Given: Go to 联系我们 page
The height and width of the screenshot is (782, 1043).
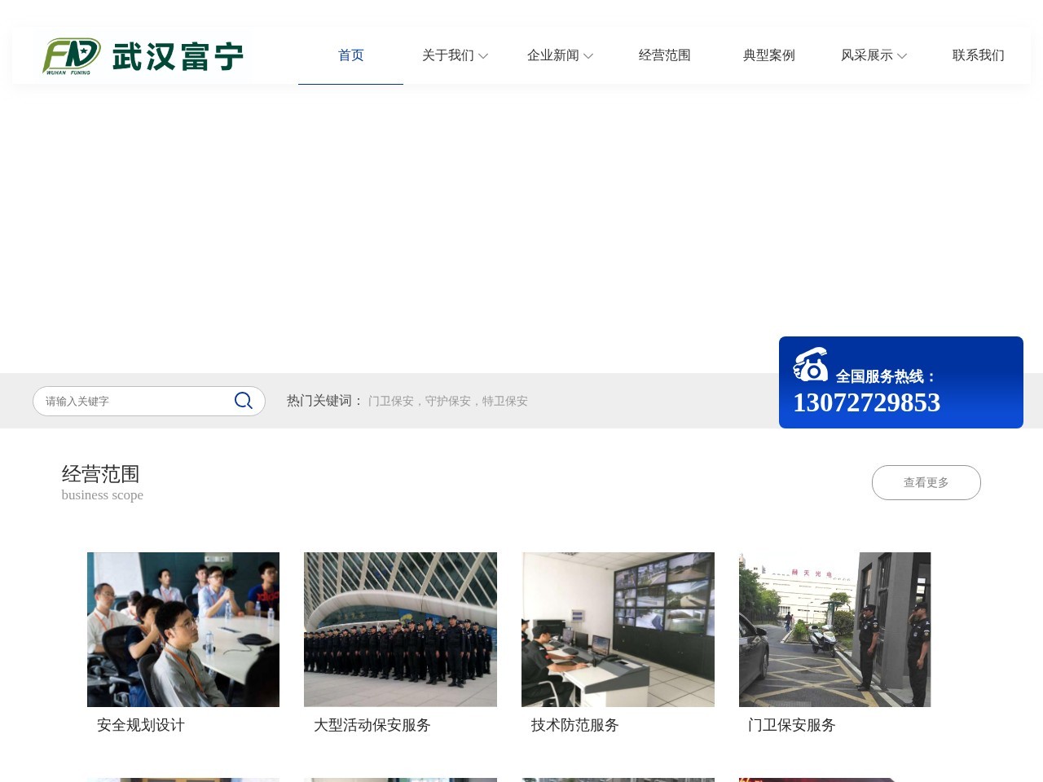Looking at the screenshot, I should [x=979, y=55].
